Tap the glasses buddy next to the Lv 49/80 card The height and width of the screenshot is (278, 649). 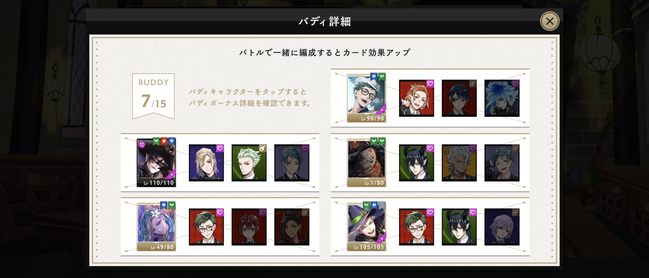coord(206,227)
